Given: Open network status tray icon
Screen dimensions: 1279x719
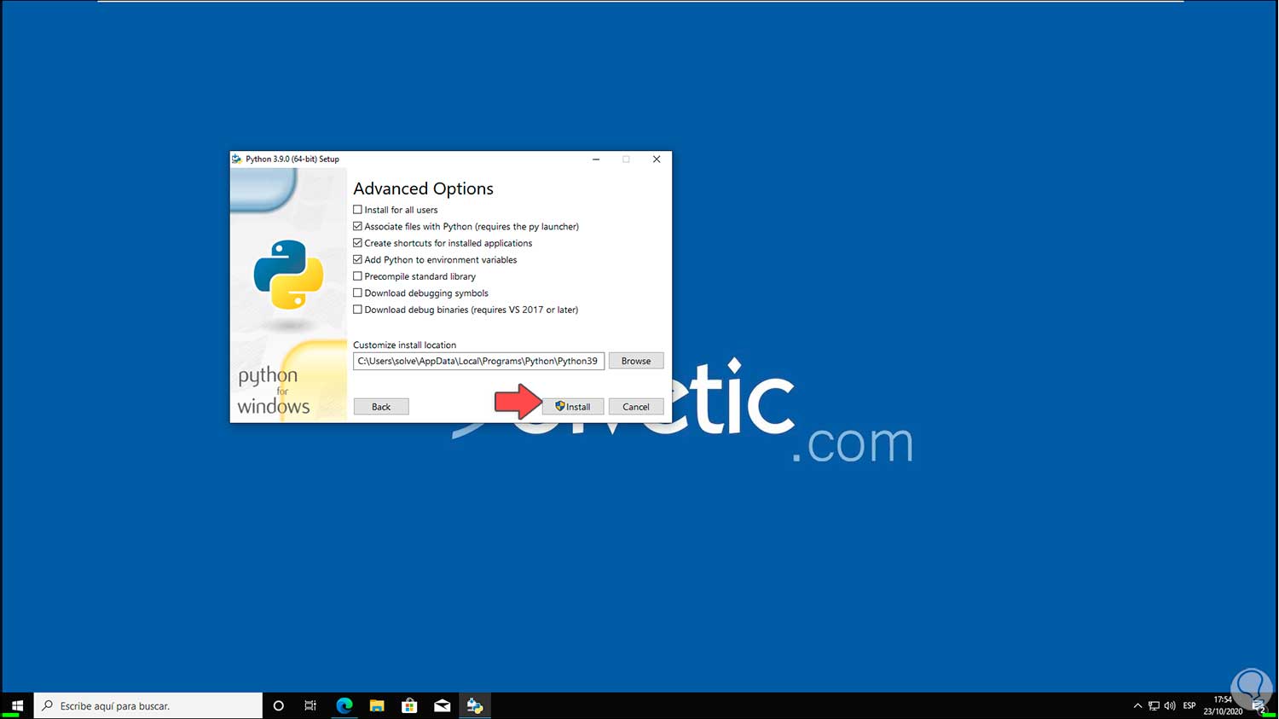Looking at the screenshot, I should 1154,705.
